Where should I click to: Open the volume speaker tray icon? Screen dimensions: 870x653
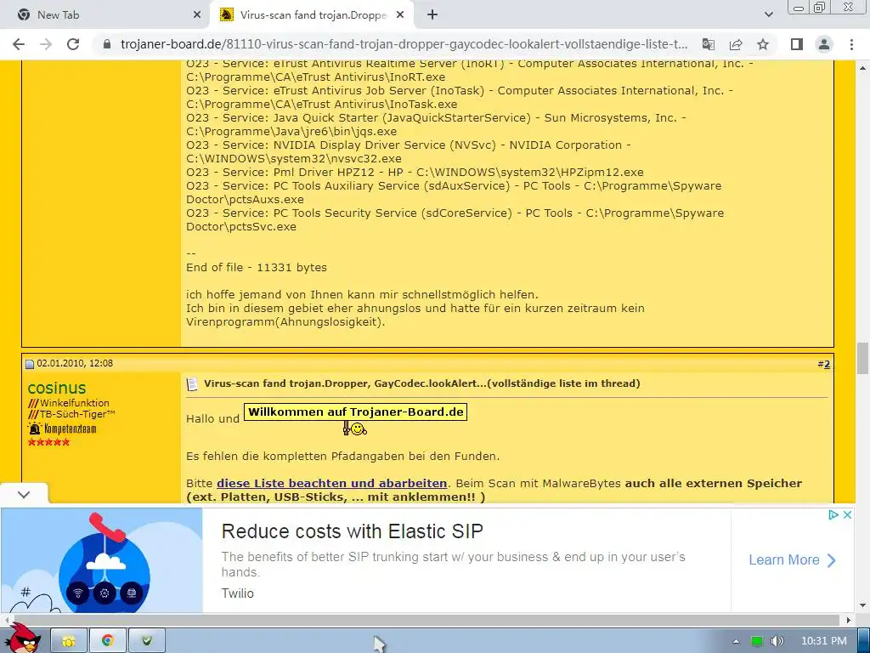point(777,641)
